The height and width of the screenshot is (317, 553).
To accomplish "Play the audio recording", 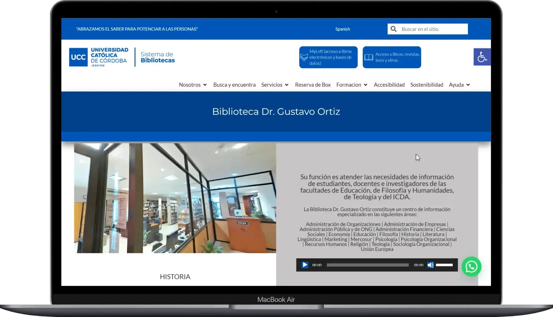I will point(305,265).
